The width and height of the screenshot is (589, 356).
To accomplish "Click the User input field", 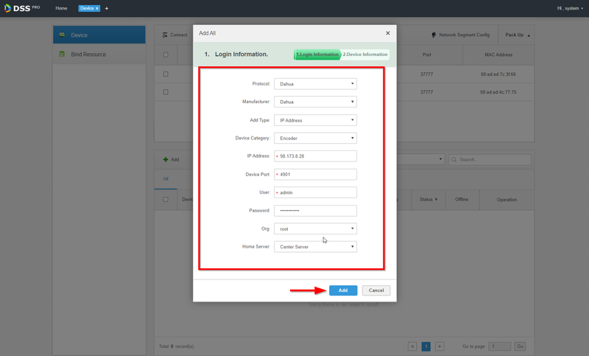I will (x=315, y=192).
